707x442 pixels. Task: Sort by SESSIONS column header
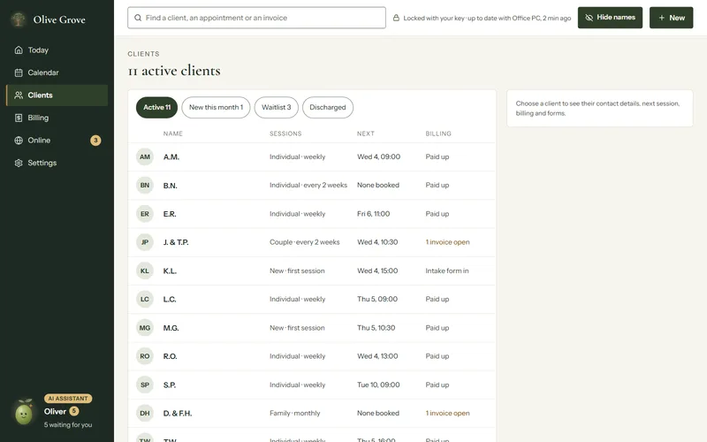point(285,133)
